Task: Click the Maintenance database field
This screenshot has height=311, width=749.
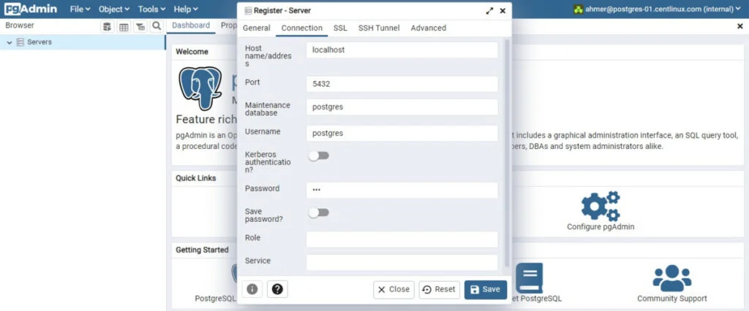Action: pyautogui.click(x=402, y=107)
